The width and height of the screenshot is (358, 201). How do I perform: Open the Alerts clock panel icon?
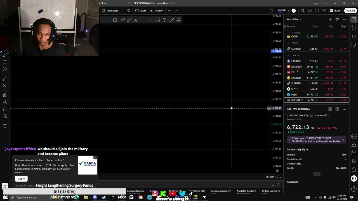tap(354, 28)
